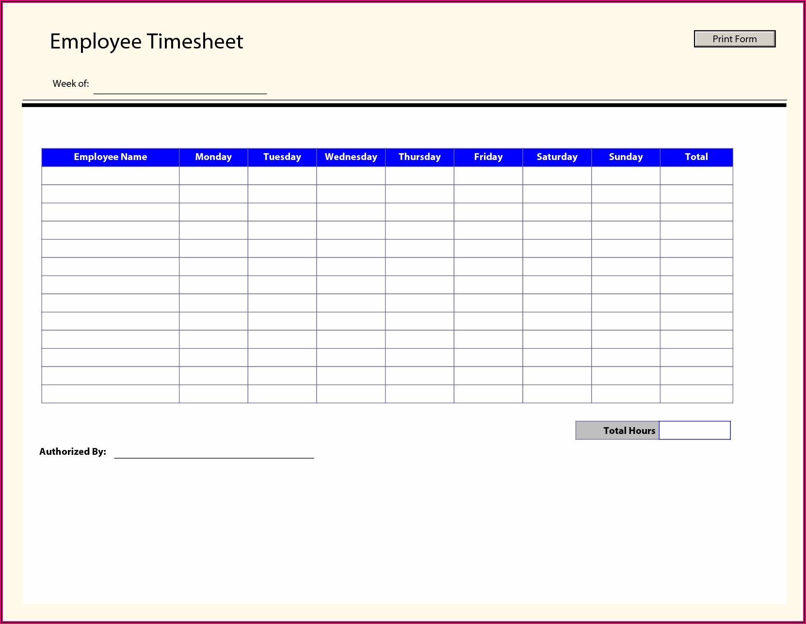This screenshot has width=806, height=624.
Task: Click the Print Form button
Action: 734,39
